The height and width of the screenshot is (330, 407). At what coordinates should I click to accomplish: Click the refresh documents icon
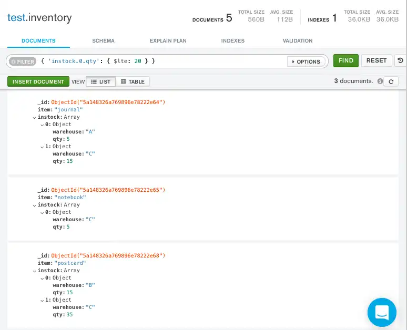(390, 81)
